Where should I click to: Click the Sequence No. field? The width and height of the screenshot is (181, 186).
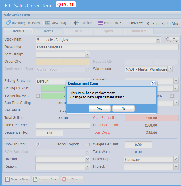[x=50, y=133]
